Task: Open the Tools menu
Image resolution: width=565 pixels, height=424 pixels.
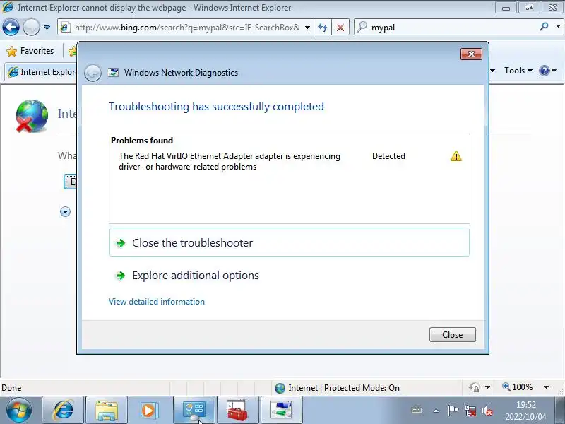Action: coord(518,71)
